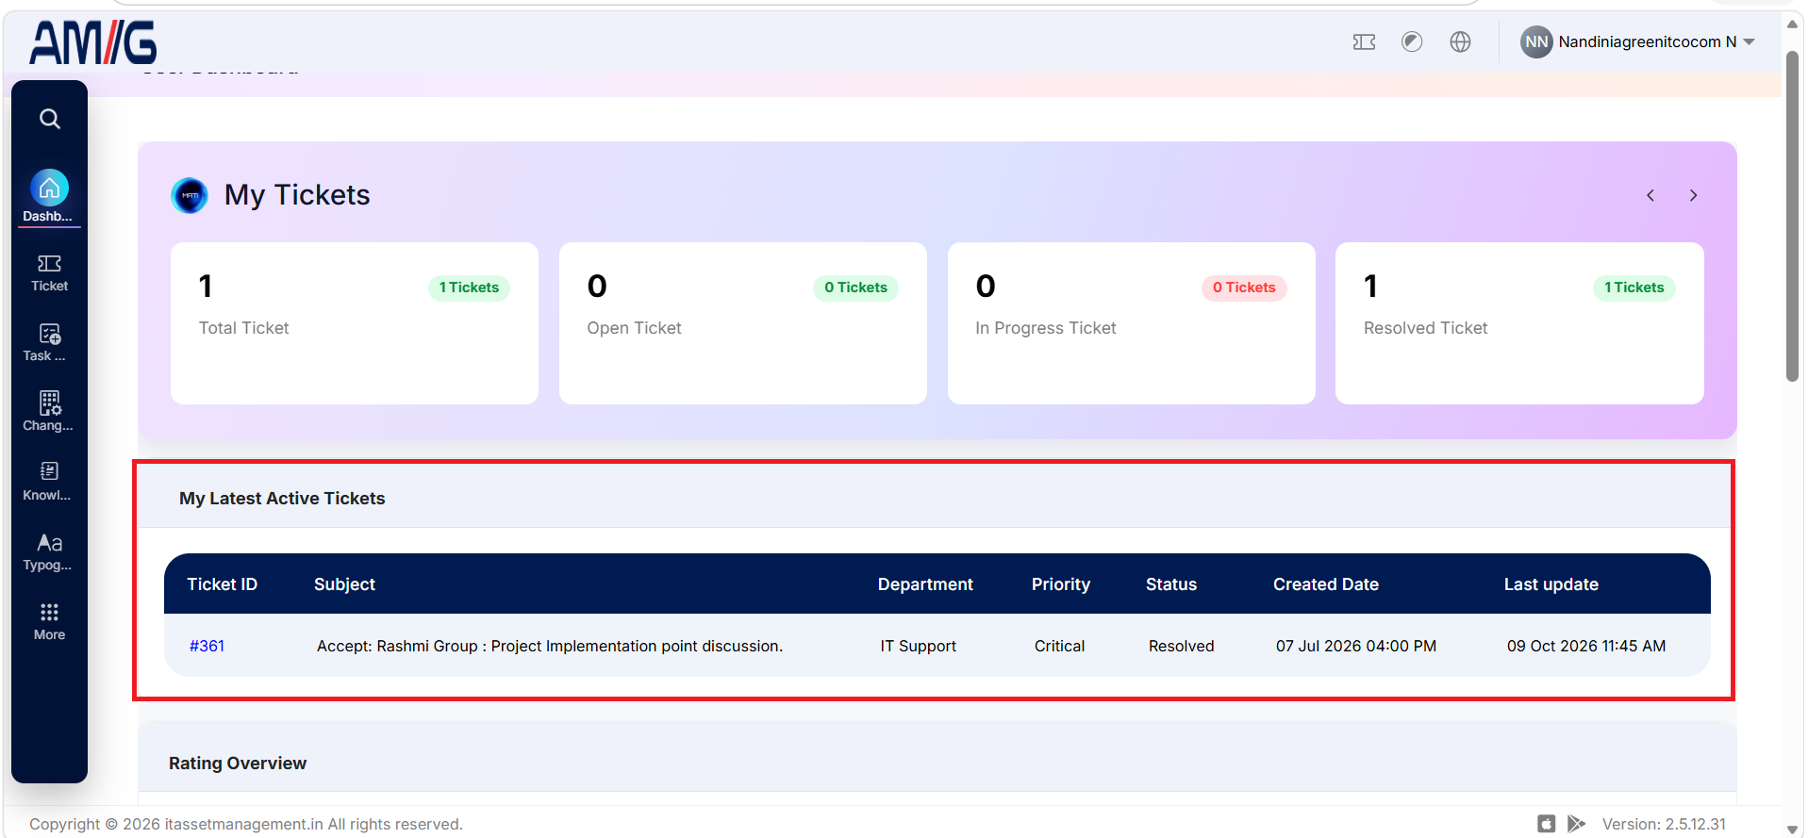
Task: Open the Change sidebar item
Action: (x=49, y=412)
